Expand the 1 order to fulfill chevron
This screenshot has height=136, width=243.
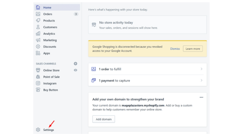tap(201, 69)
